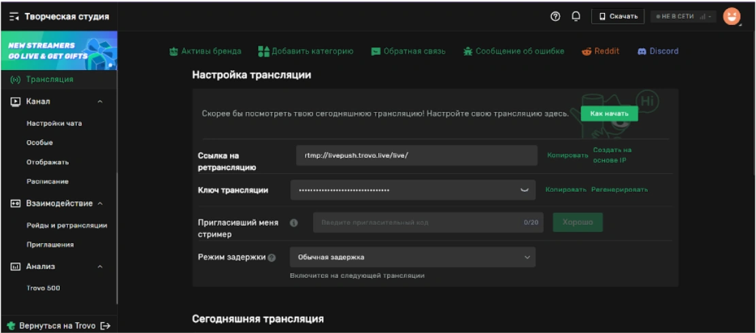Click the Анализ section icon
This screenshot has width=756, height=333.
(16, 266)
